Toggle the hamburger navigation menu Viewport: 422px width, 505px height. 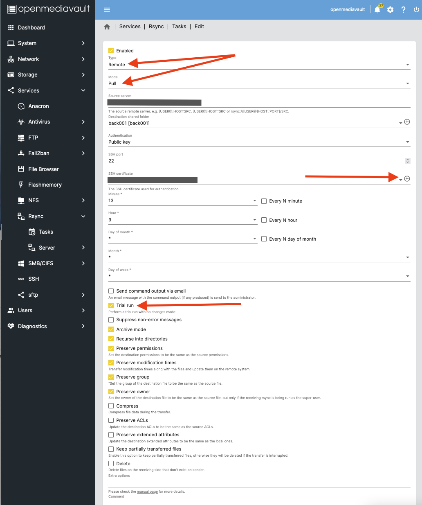[107, 10]
